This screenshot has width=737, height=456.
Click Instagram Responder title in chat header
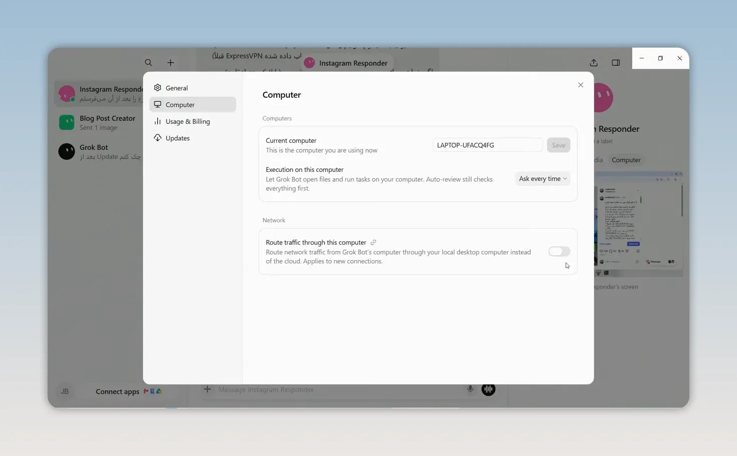pos(353,63)
